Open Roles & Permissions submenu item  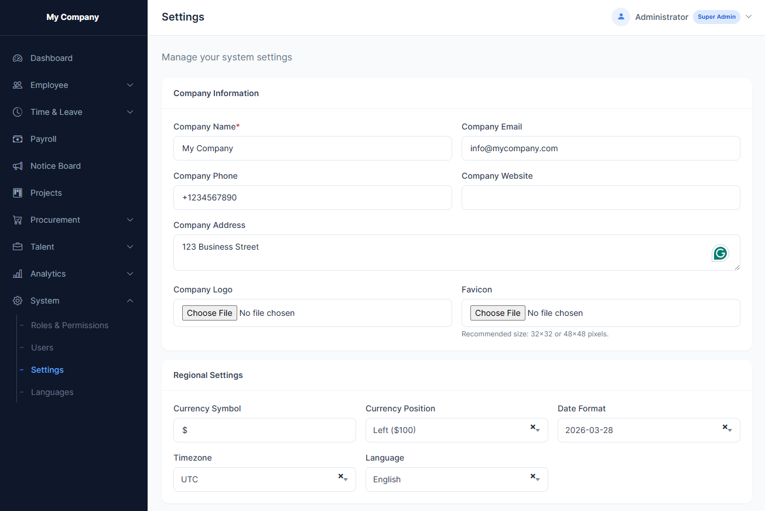click(x=70, y=325)
